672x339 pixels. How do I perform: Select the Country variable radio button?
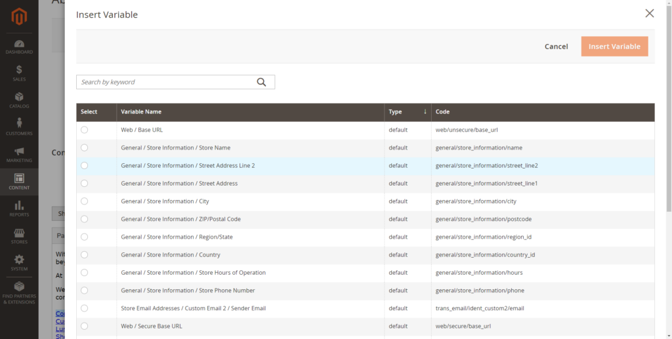point(85,254)
